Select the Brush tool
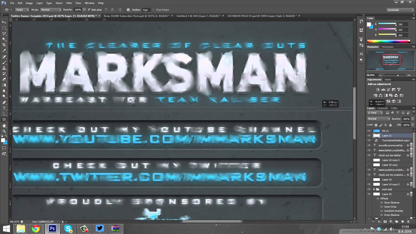This screenshot has height=234, width=416. (x=4, y=62)
